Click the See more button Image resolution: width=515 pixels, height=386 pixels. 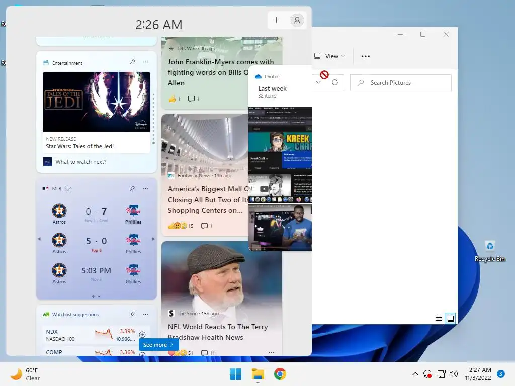pyautogui.click(x=158, y=345)
